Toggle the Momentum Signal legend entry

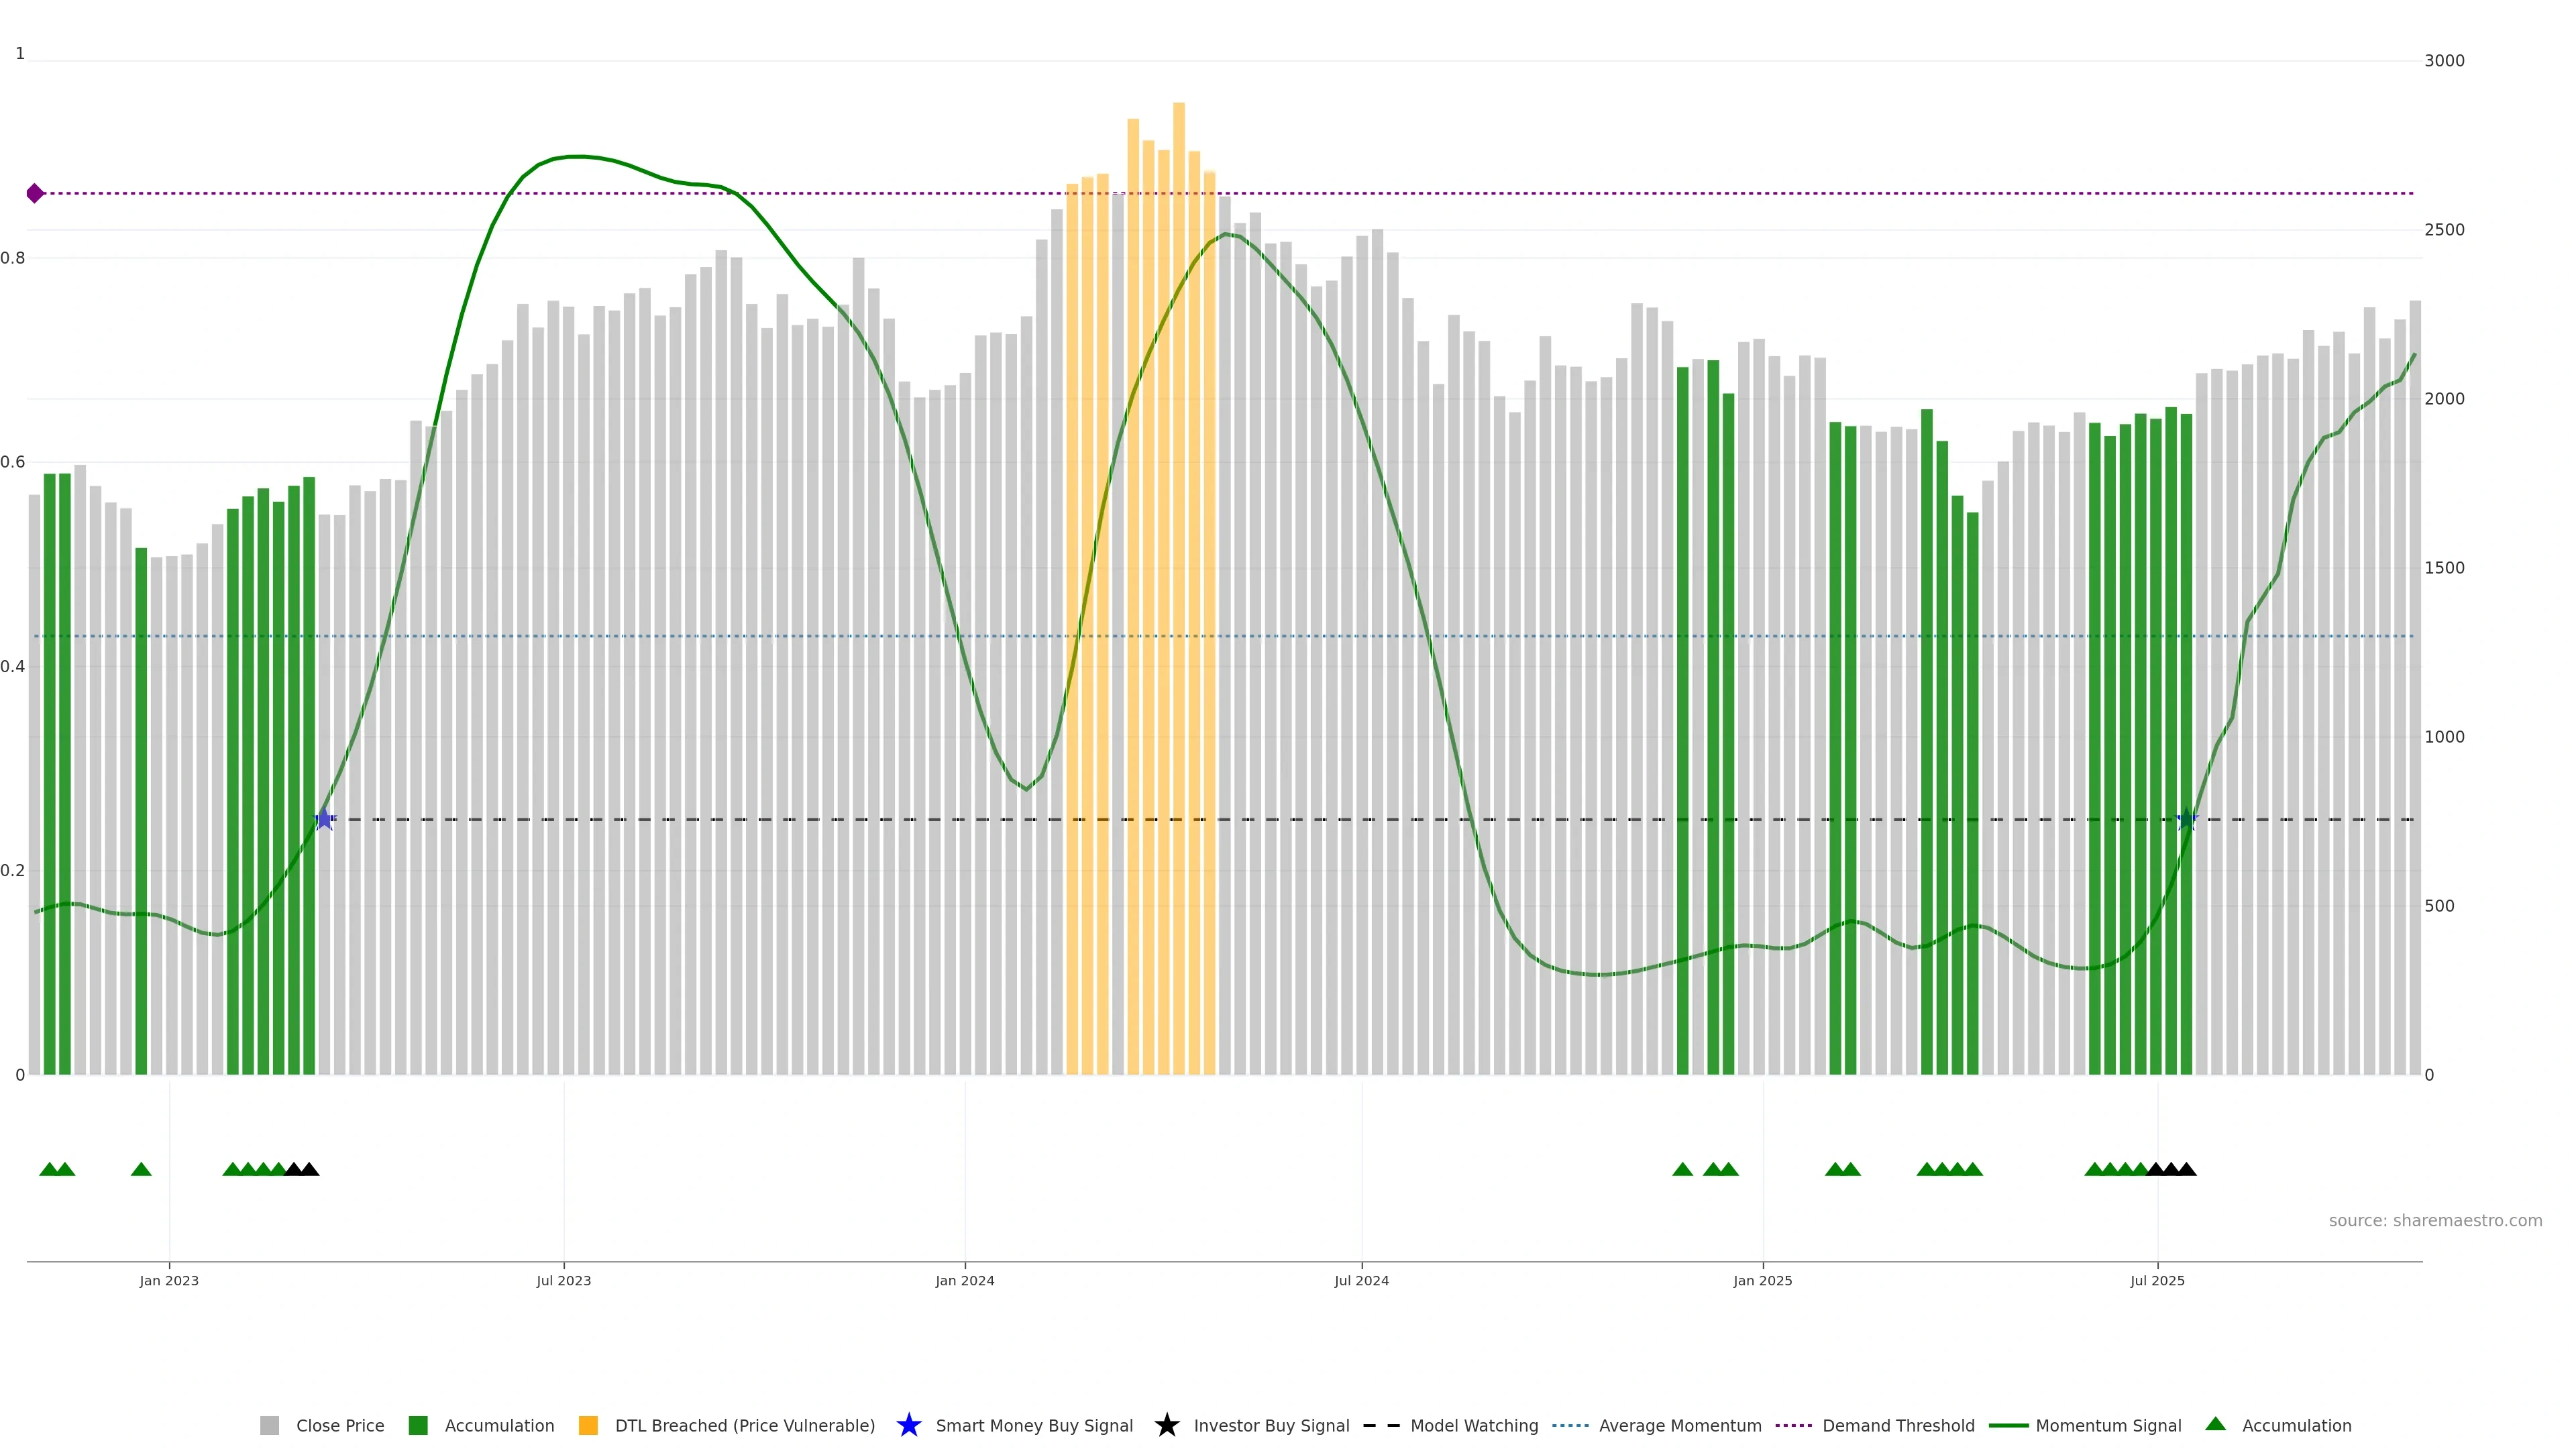(x=2108, y=1425)
